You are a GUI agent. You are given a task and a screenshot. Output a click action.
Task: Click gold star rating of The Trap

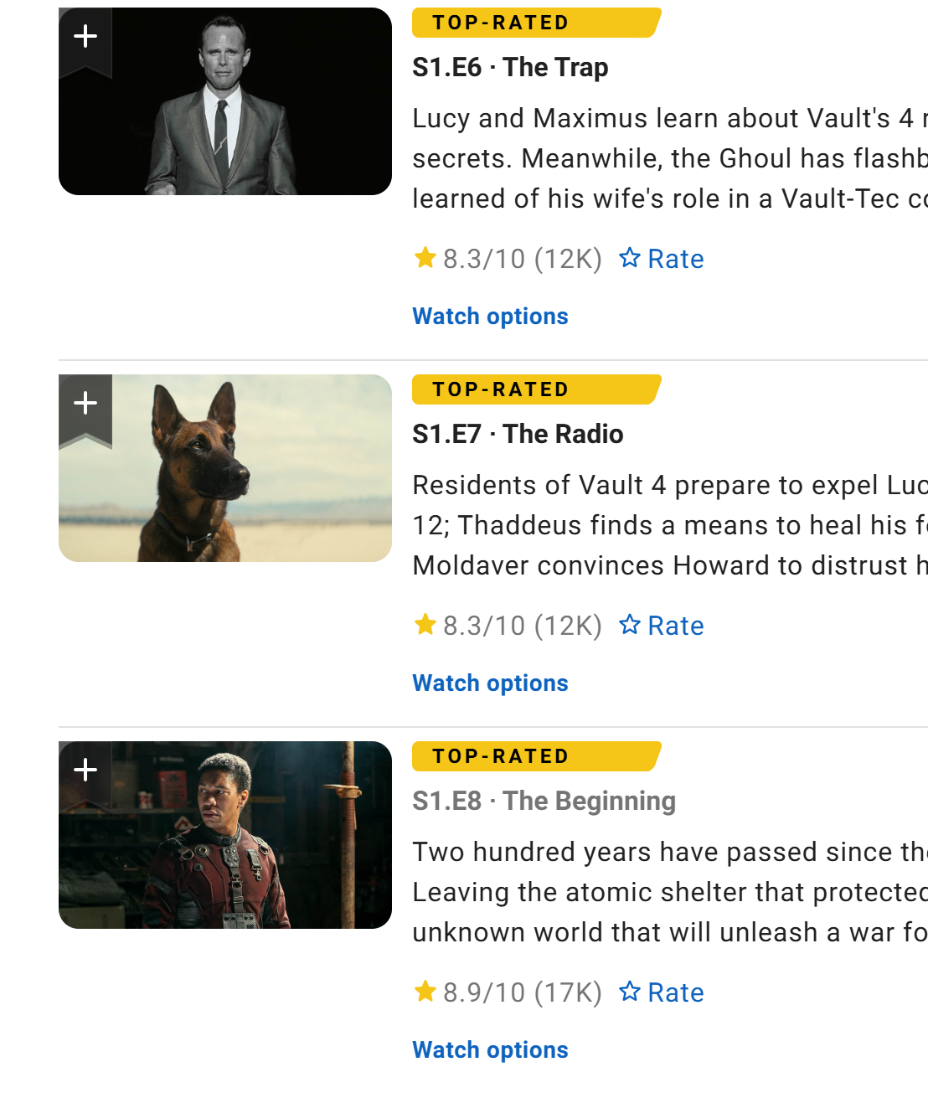pyautogui.click(x=425, y=258)
